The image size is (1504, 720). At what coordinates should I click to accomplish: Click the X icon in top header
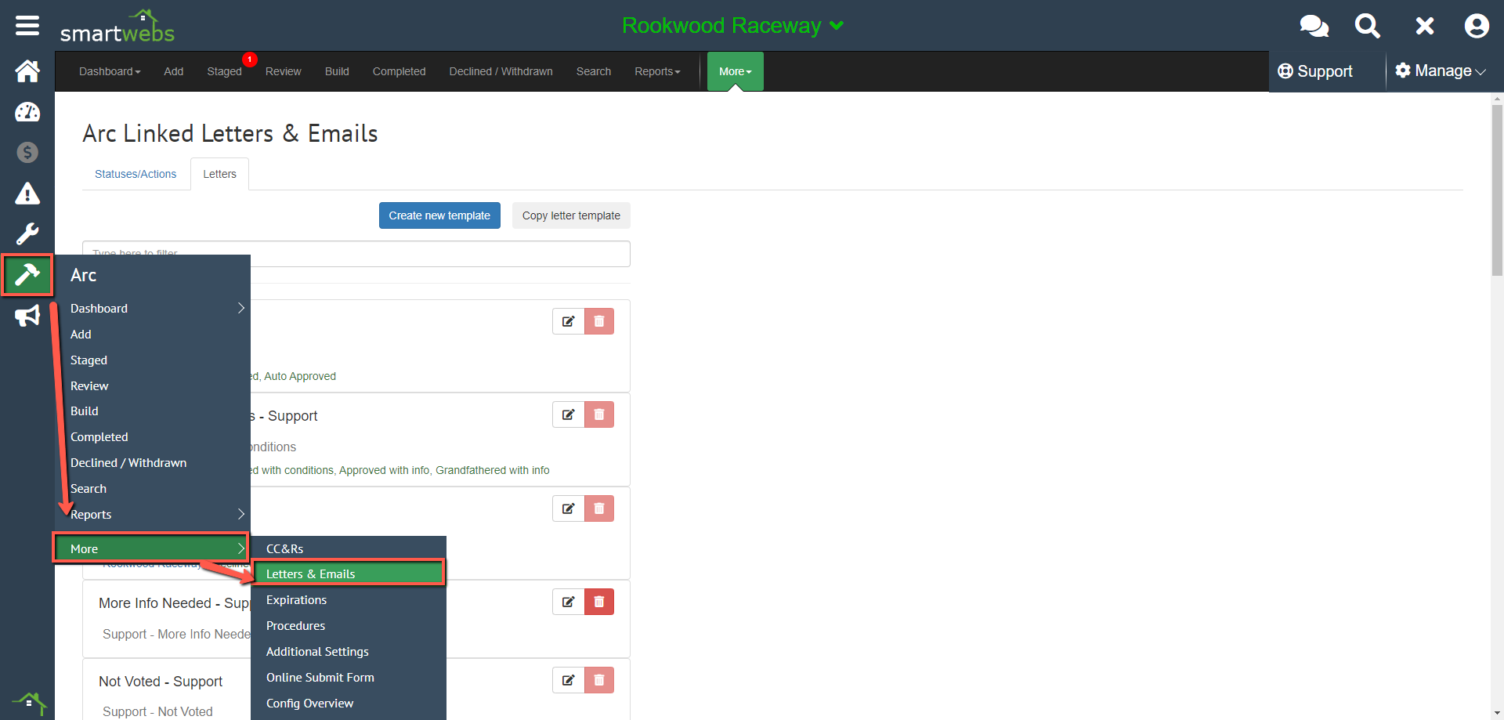[1425, 26]
